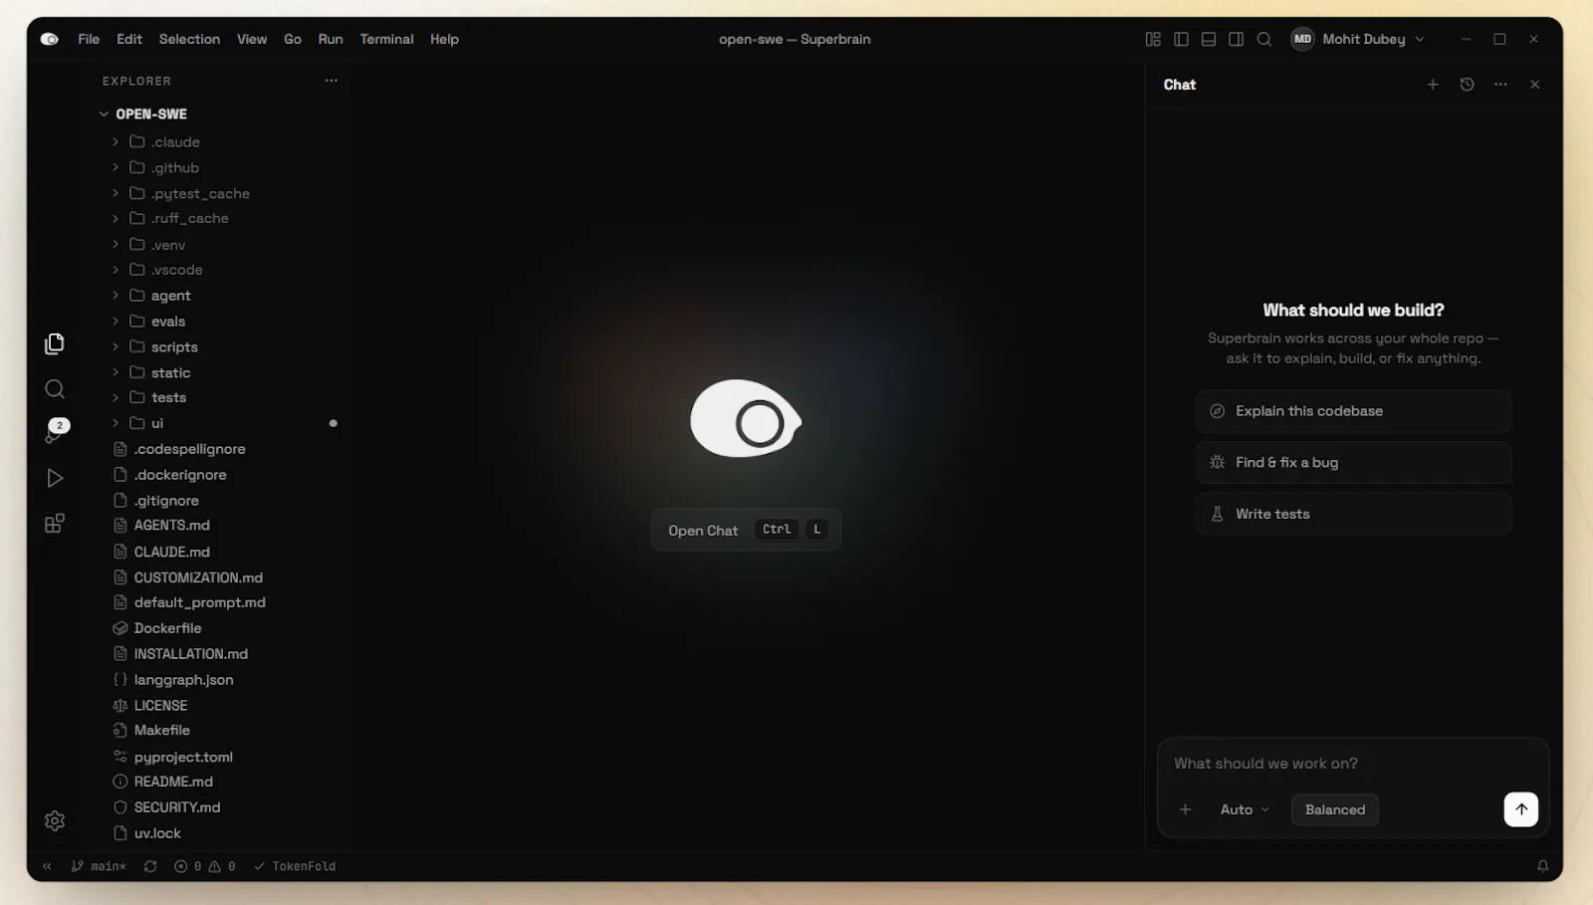
Task: Toggle the bottom panel visibility
Action: pyautogui.click(x=1209, y=39)
